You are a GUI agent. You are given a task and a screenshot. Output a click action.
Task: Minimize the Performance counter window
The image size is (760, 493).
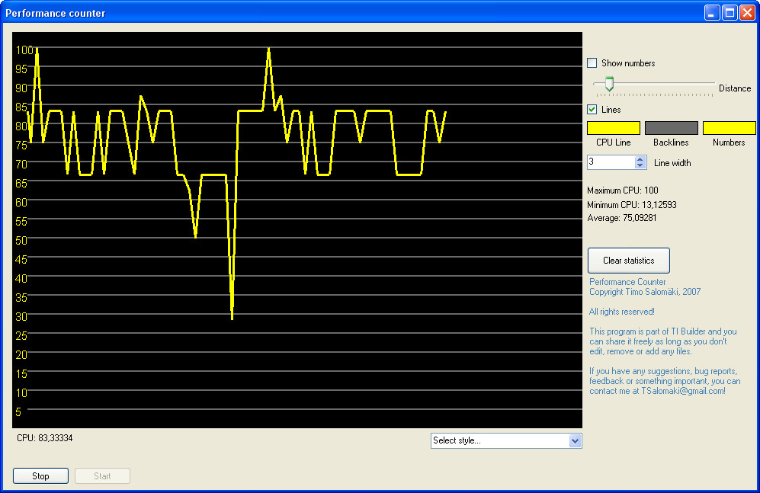(711, 13)
